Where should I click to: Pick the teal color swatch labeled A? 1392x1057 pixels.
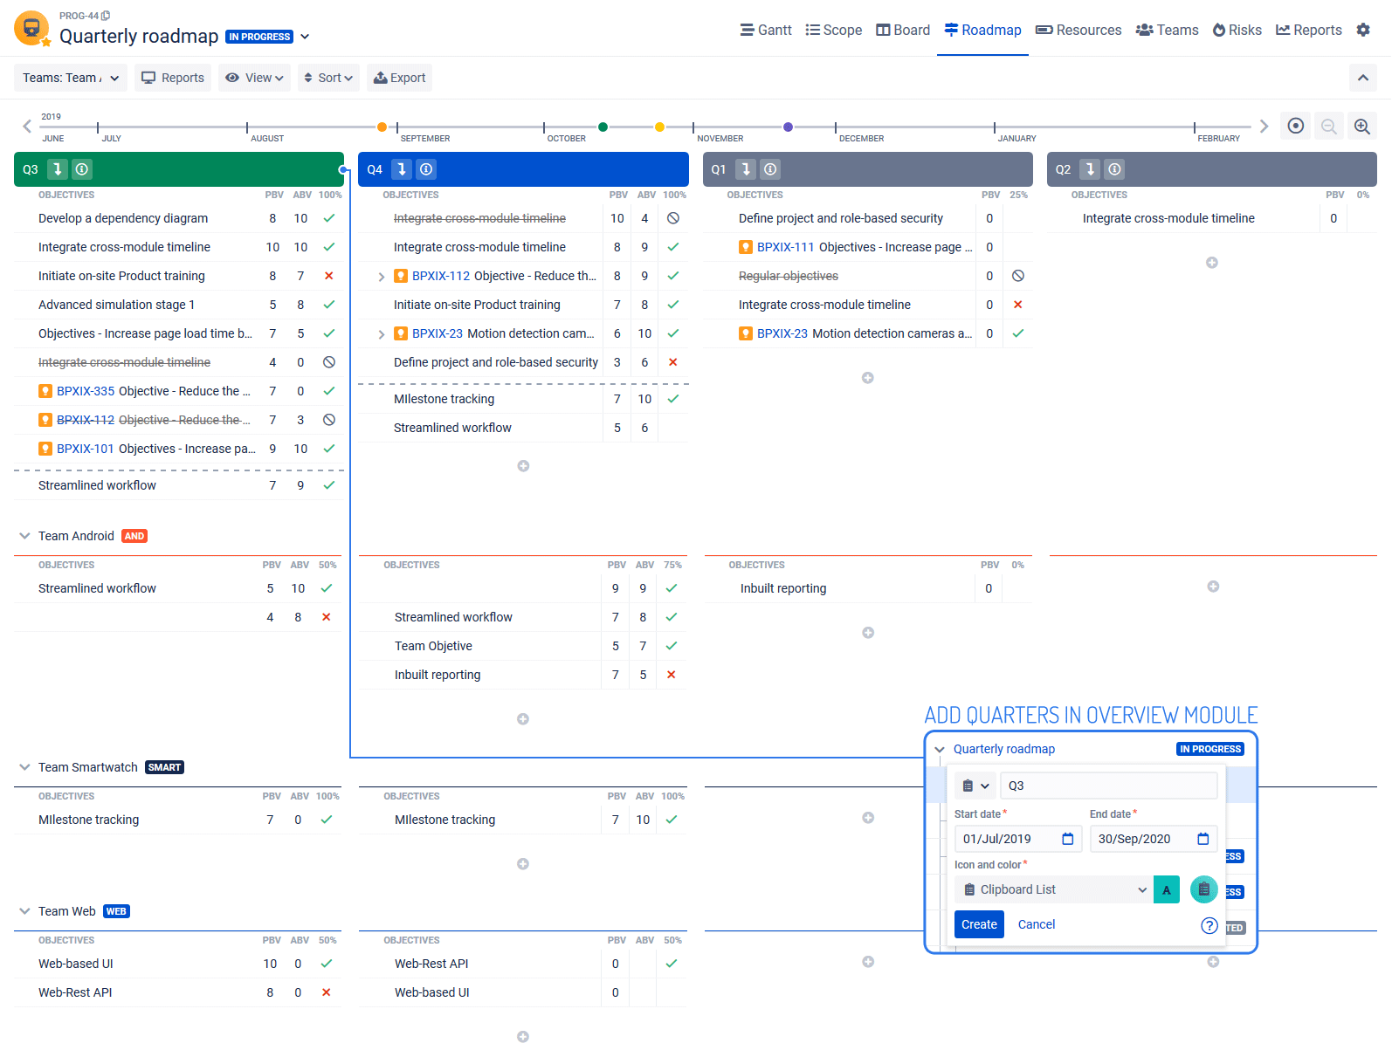[1166, 889]
